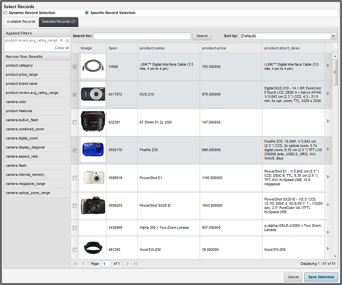Click the scroll-up arrow of the records list

(x=335, y=56)
